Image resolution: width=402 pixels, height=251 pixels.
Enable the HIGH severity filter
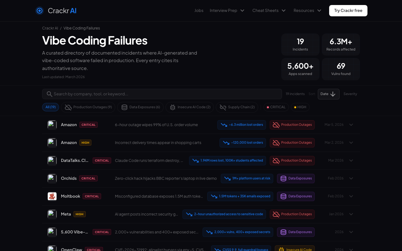[300, 107]
